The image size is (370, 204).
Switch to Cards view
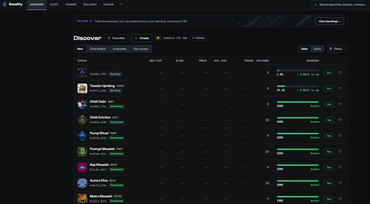pos(317,49)
